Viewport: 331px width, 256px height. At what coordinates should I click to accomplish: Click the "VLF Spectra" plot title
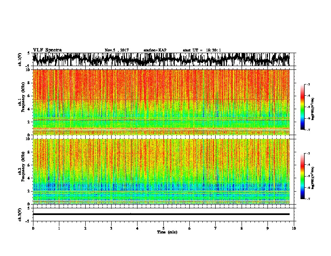[47, 50]
